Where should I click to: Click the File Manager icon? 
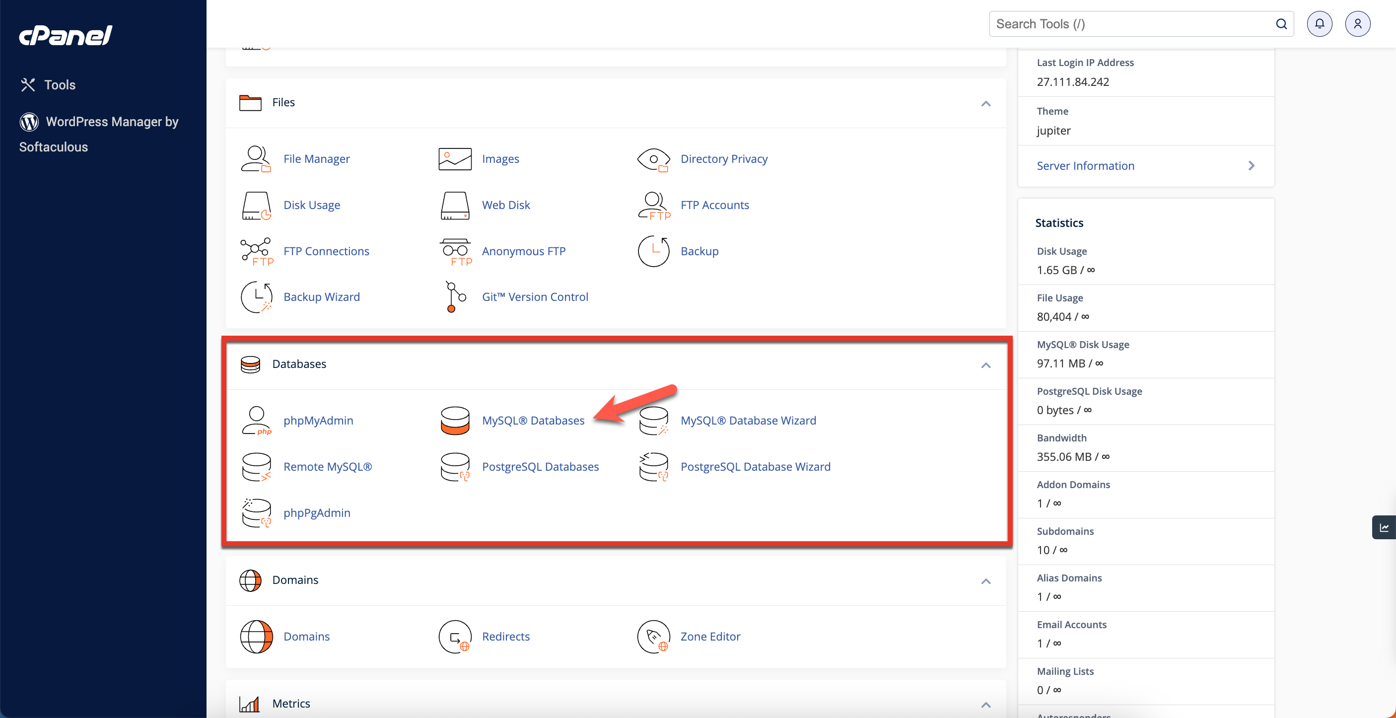coord(256,159)
